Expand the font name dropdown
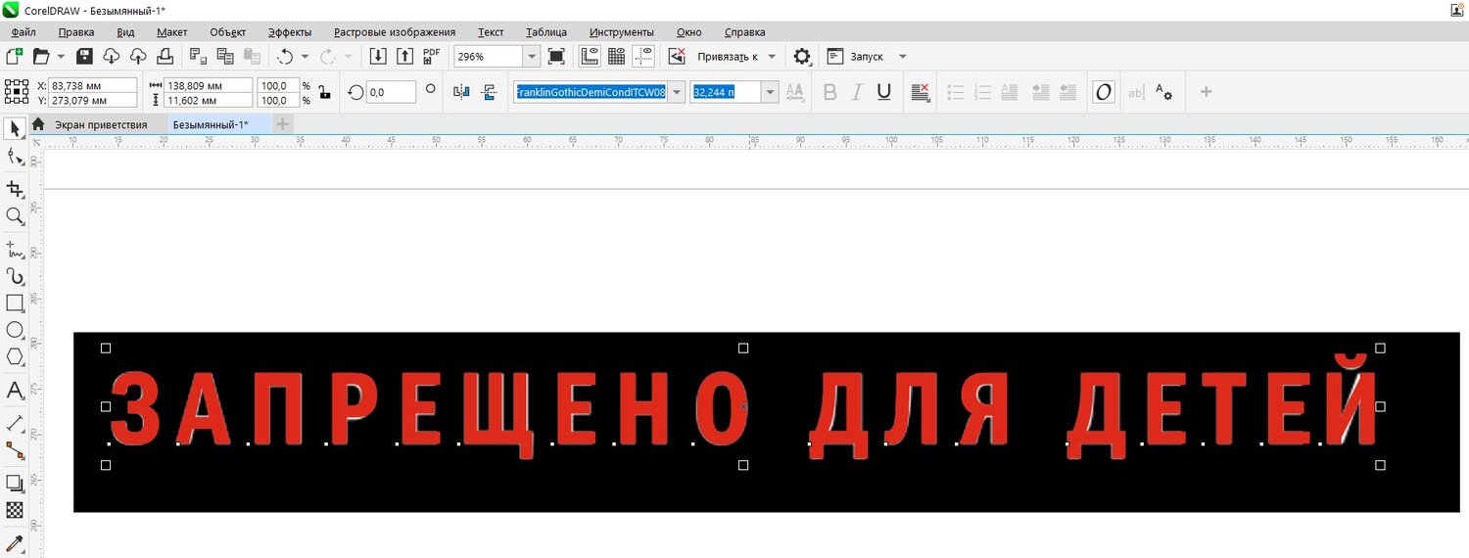Image resolution: width=1469 pixels, height=558 pixels. (x=677, y=92)
